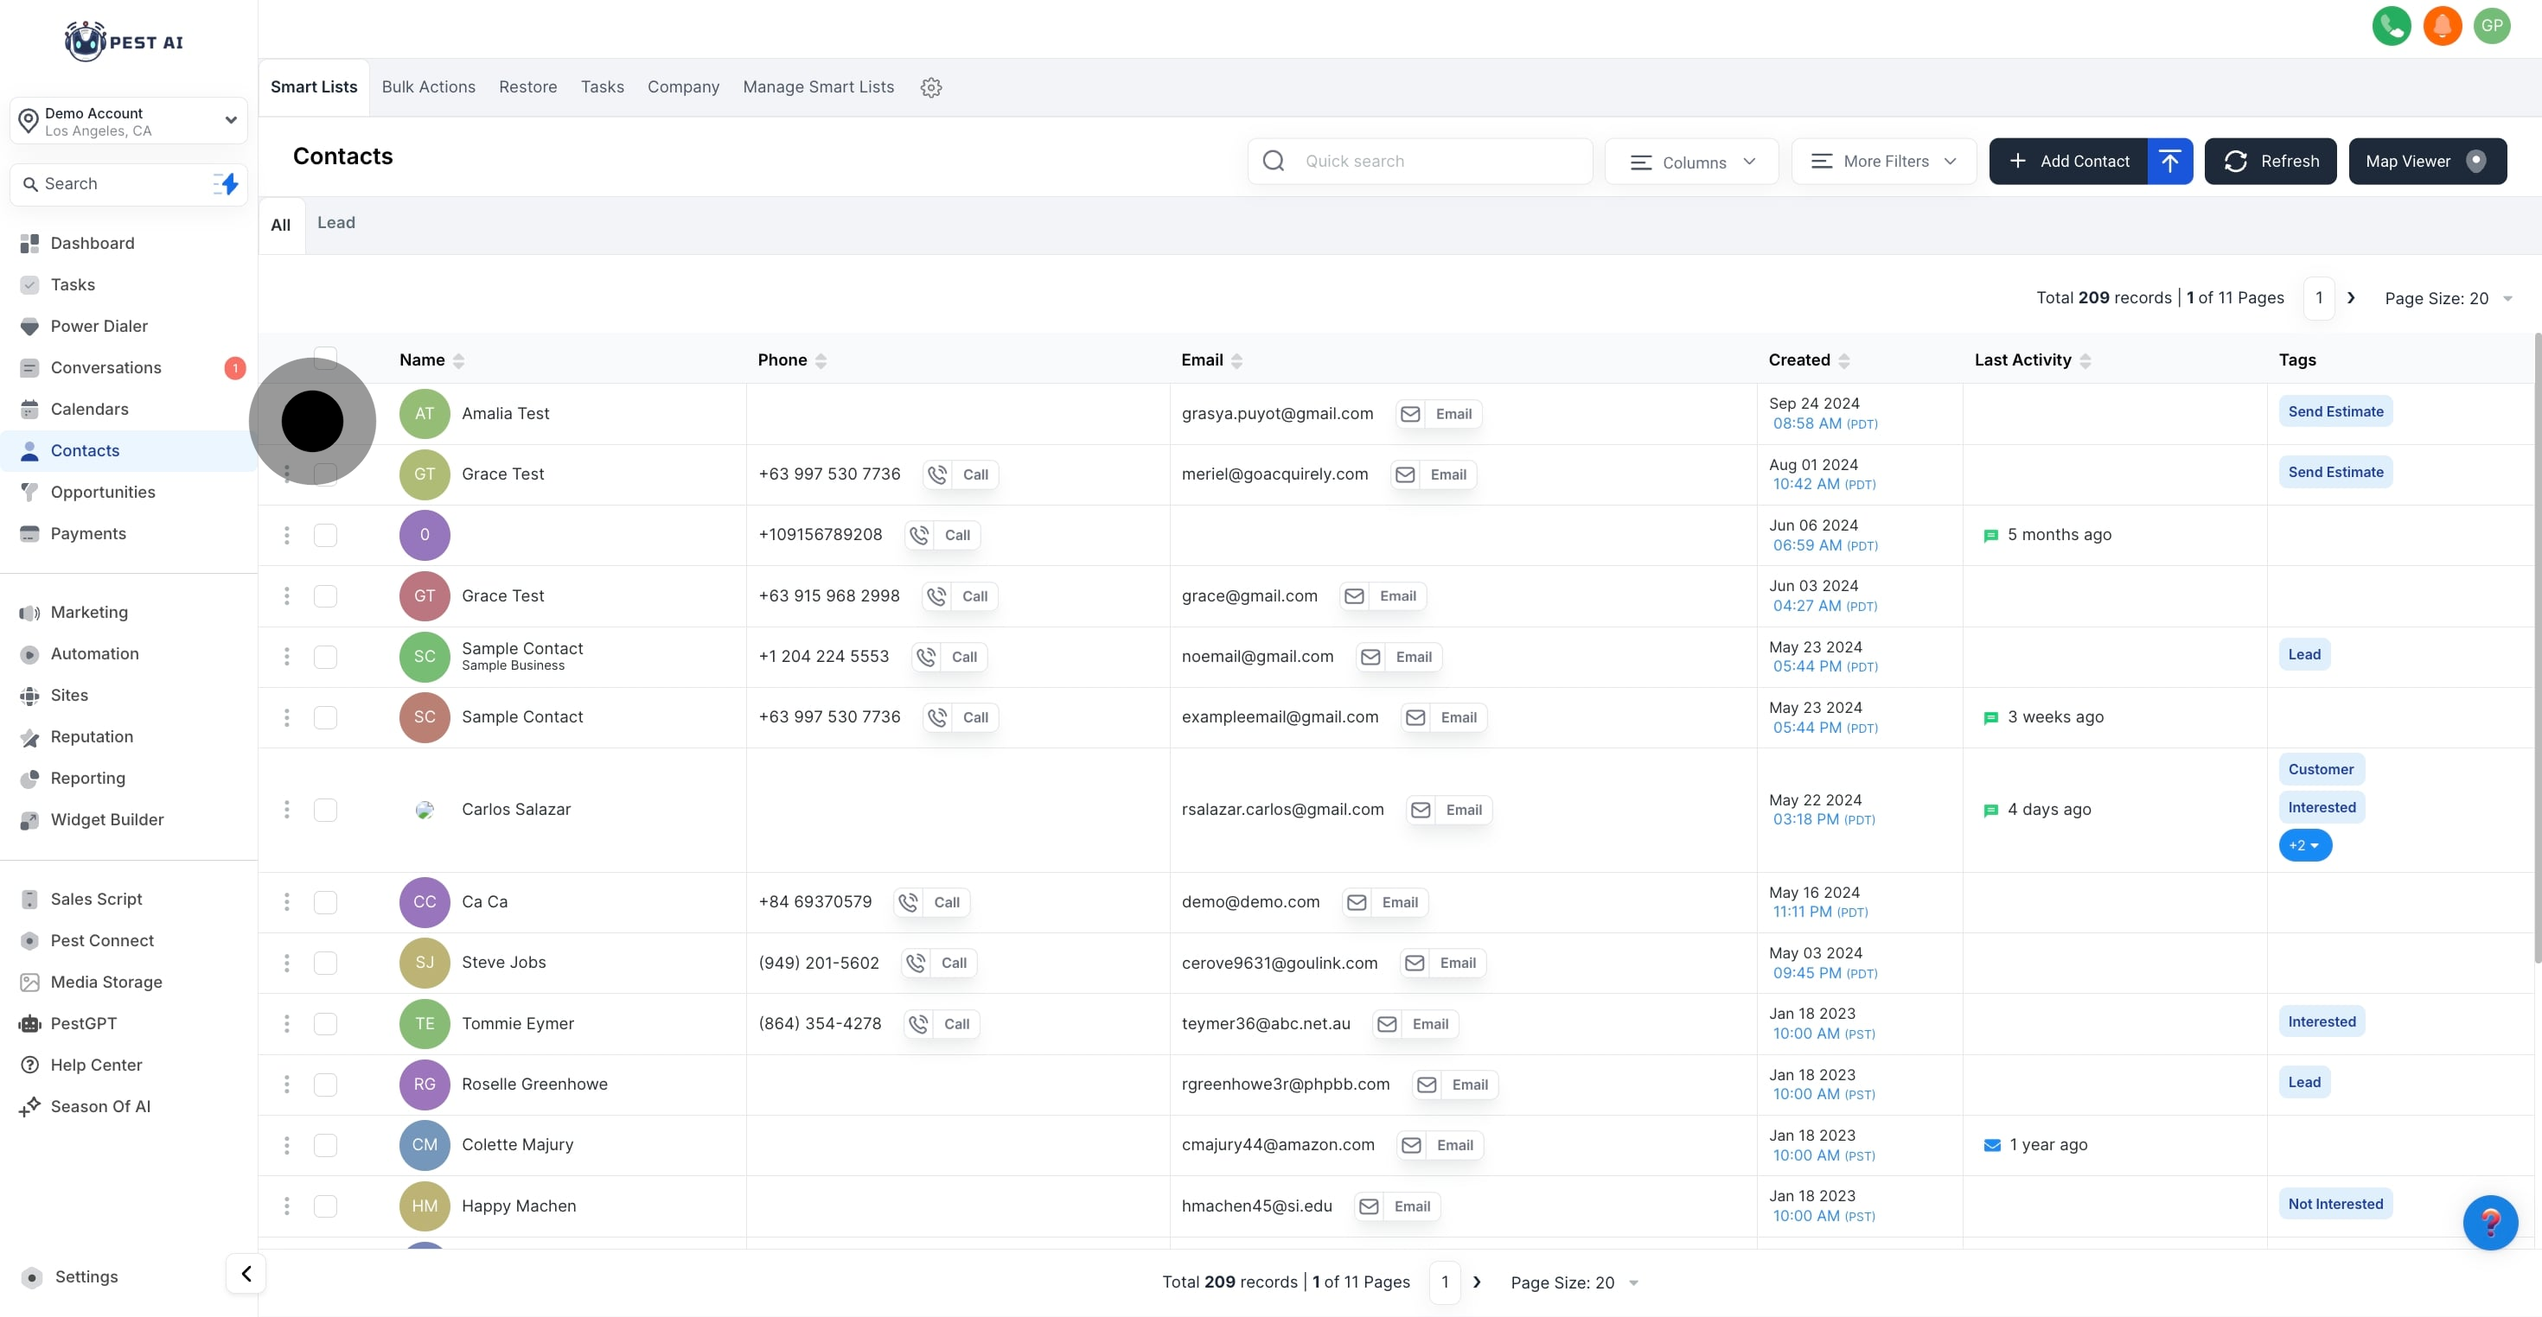Select the Lead smart list tab

point(335,223)
